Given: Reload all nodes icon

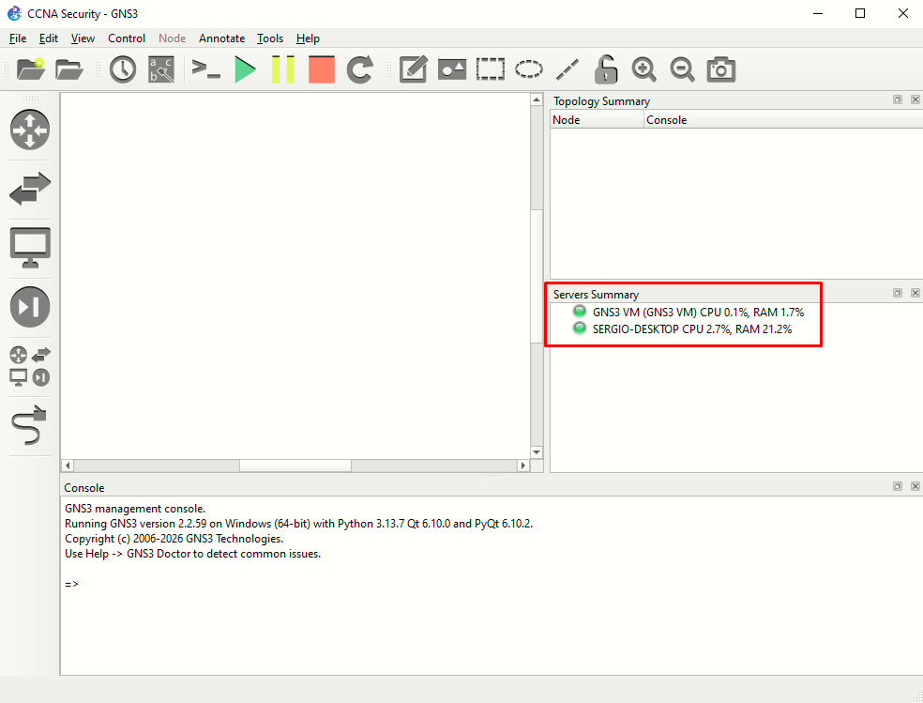Looking at the screenshot, I should (x=359, y=69).
